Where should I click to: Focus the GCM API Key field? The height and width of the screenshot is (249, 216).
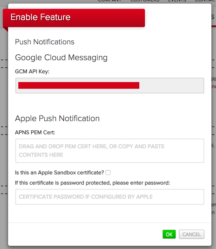(x=110, y=86)
